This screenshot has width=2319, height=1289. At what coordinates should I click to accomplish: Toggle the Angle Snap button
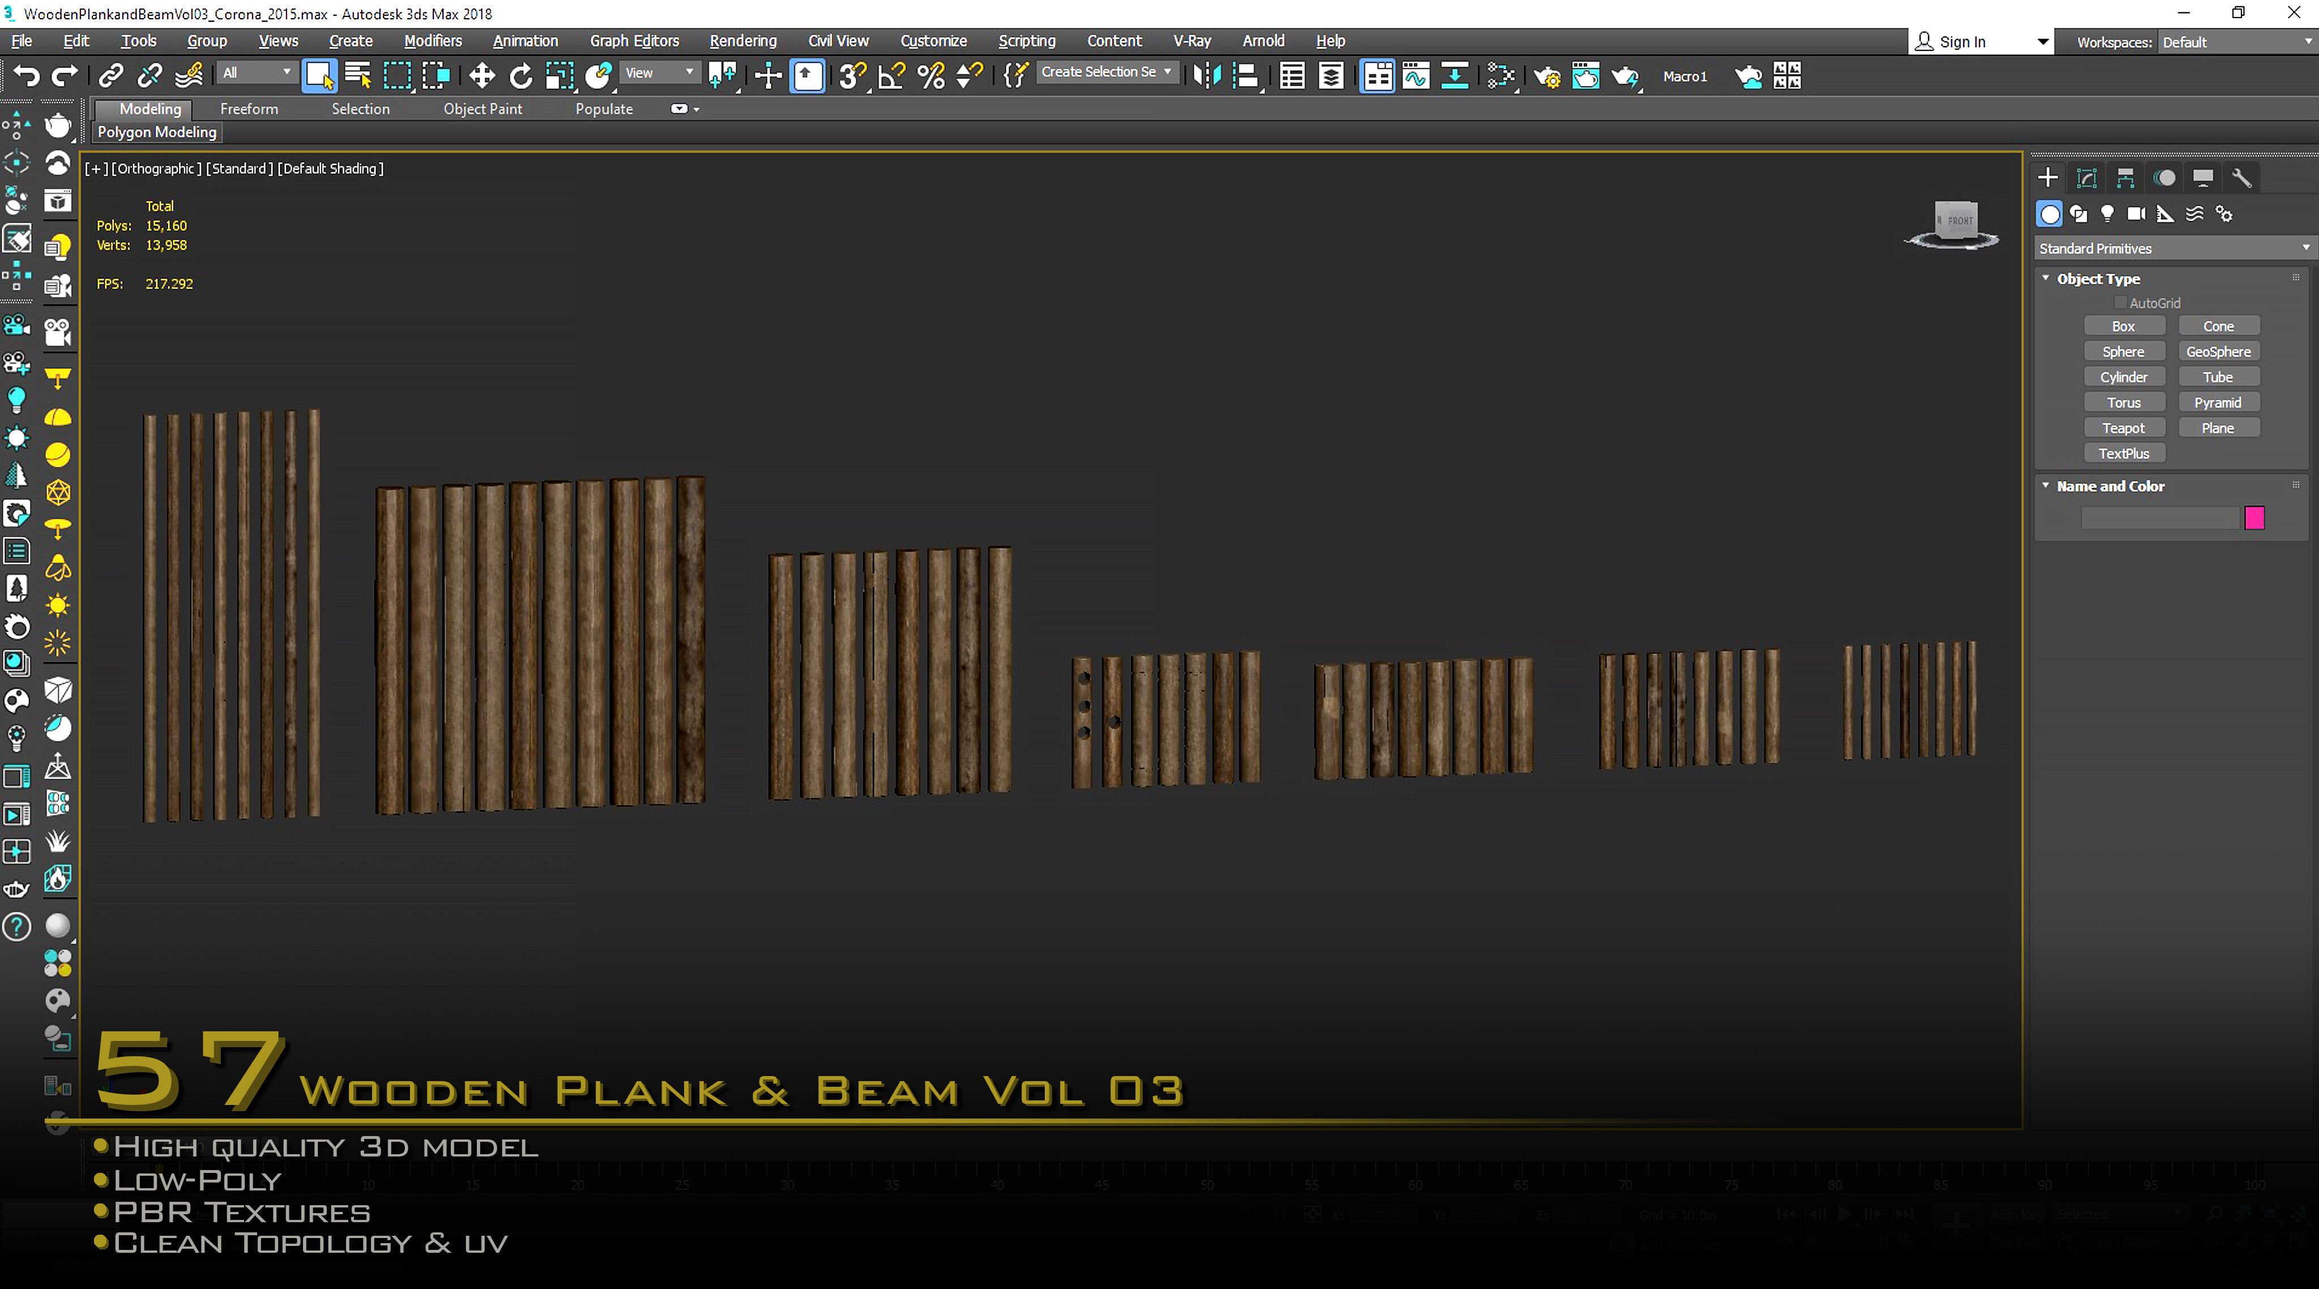[x=890, y=76]
